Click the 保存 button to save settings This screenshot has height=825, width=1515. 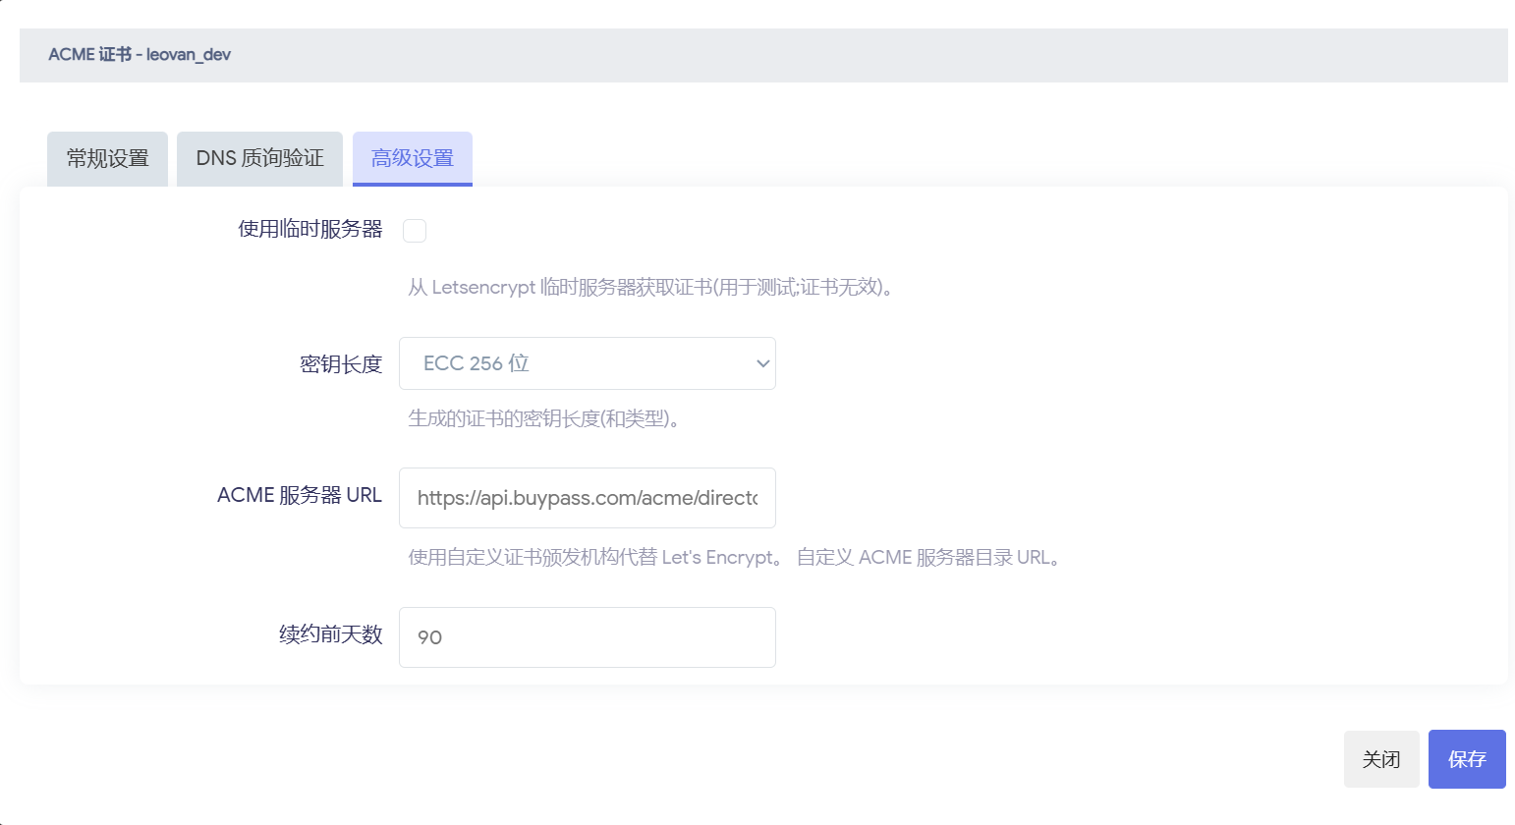(1466, 758)
